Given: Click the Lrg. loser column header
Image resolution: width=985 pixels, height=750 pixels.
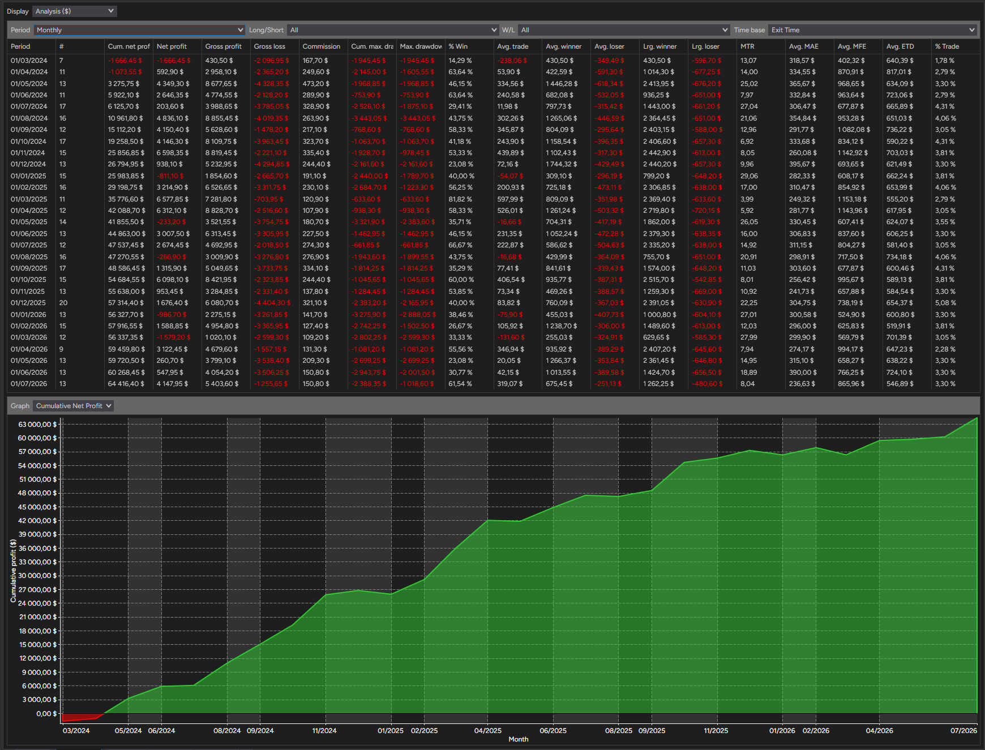Looking at the screenshot, I should click(713, 46).
